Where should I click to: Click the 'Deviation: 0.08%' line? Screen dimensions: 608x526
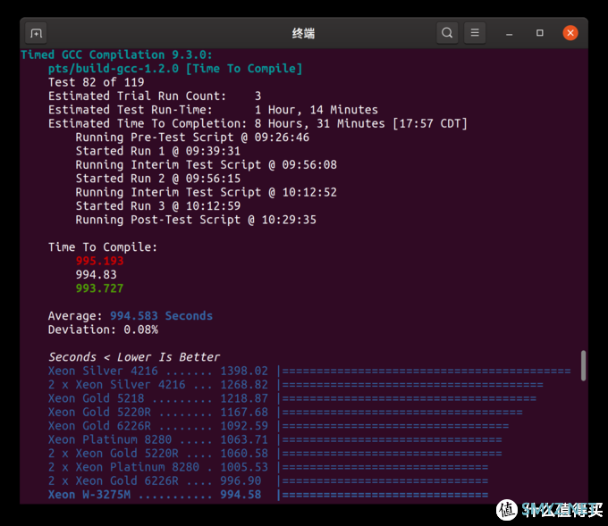[x=103, y=330]
